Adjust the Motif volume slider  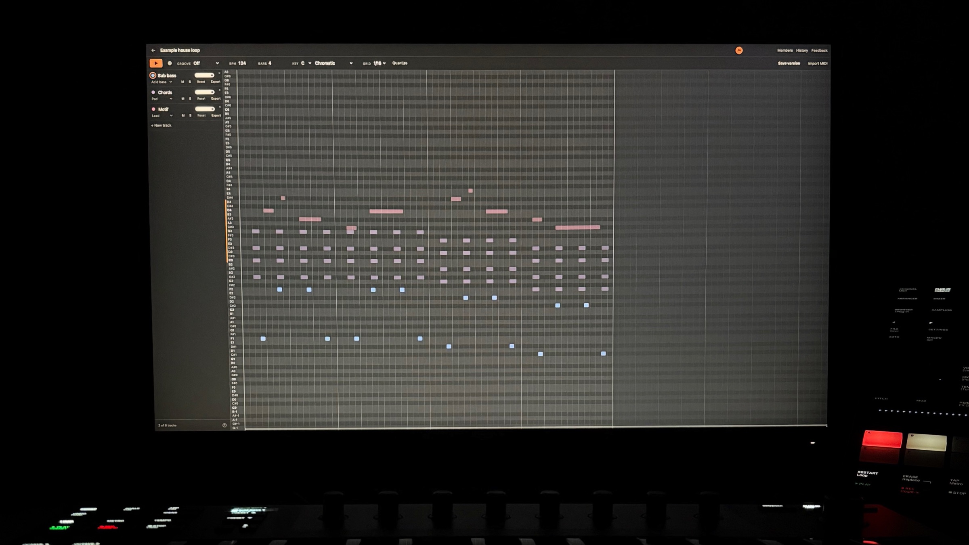pyautogui.click(x=205, y=109)
